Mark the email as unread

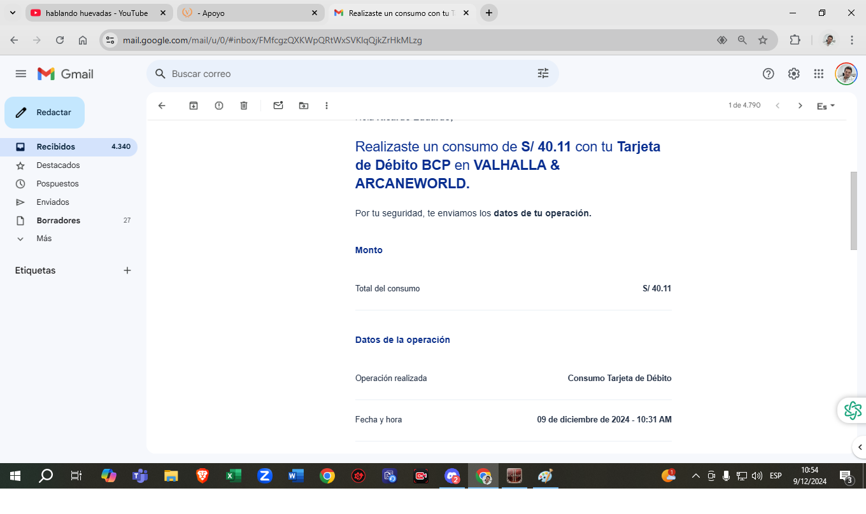278,106
